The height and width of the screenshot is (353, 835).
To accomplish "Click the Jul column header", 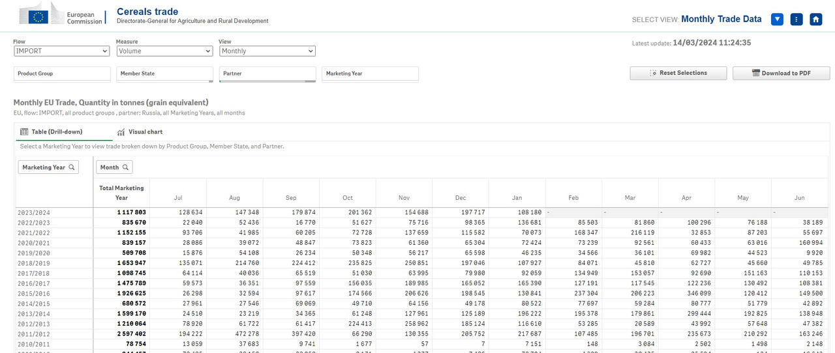I will (178, 197).
